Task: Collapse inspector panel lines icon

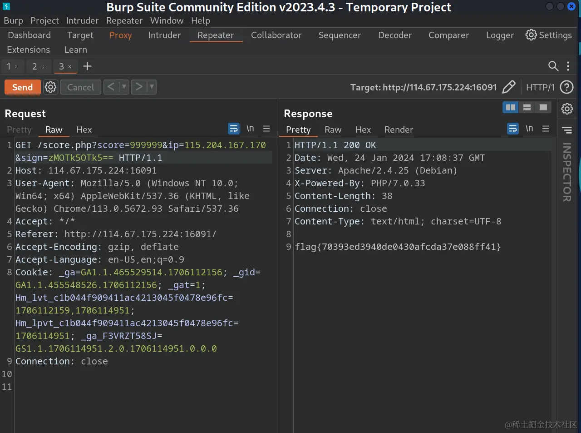Action: [x=567, y=130]
